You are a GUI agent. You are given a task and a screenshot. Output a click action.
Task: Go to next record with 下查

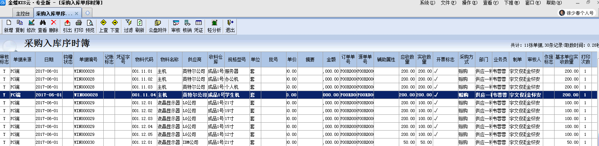[x=115, y=26]
